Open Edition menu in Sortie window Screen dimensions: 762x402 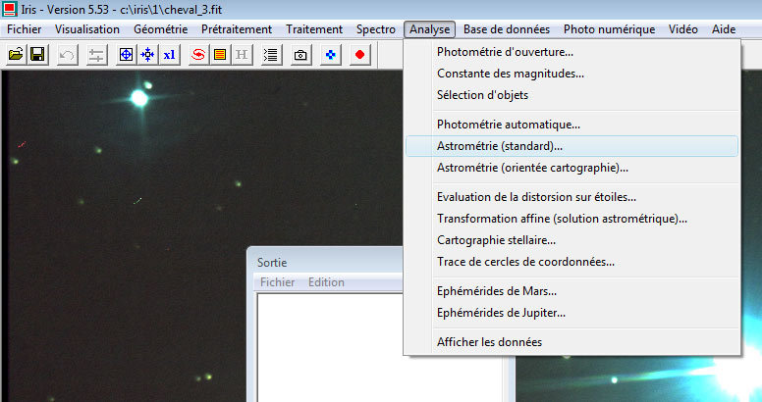(326, 282)
